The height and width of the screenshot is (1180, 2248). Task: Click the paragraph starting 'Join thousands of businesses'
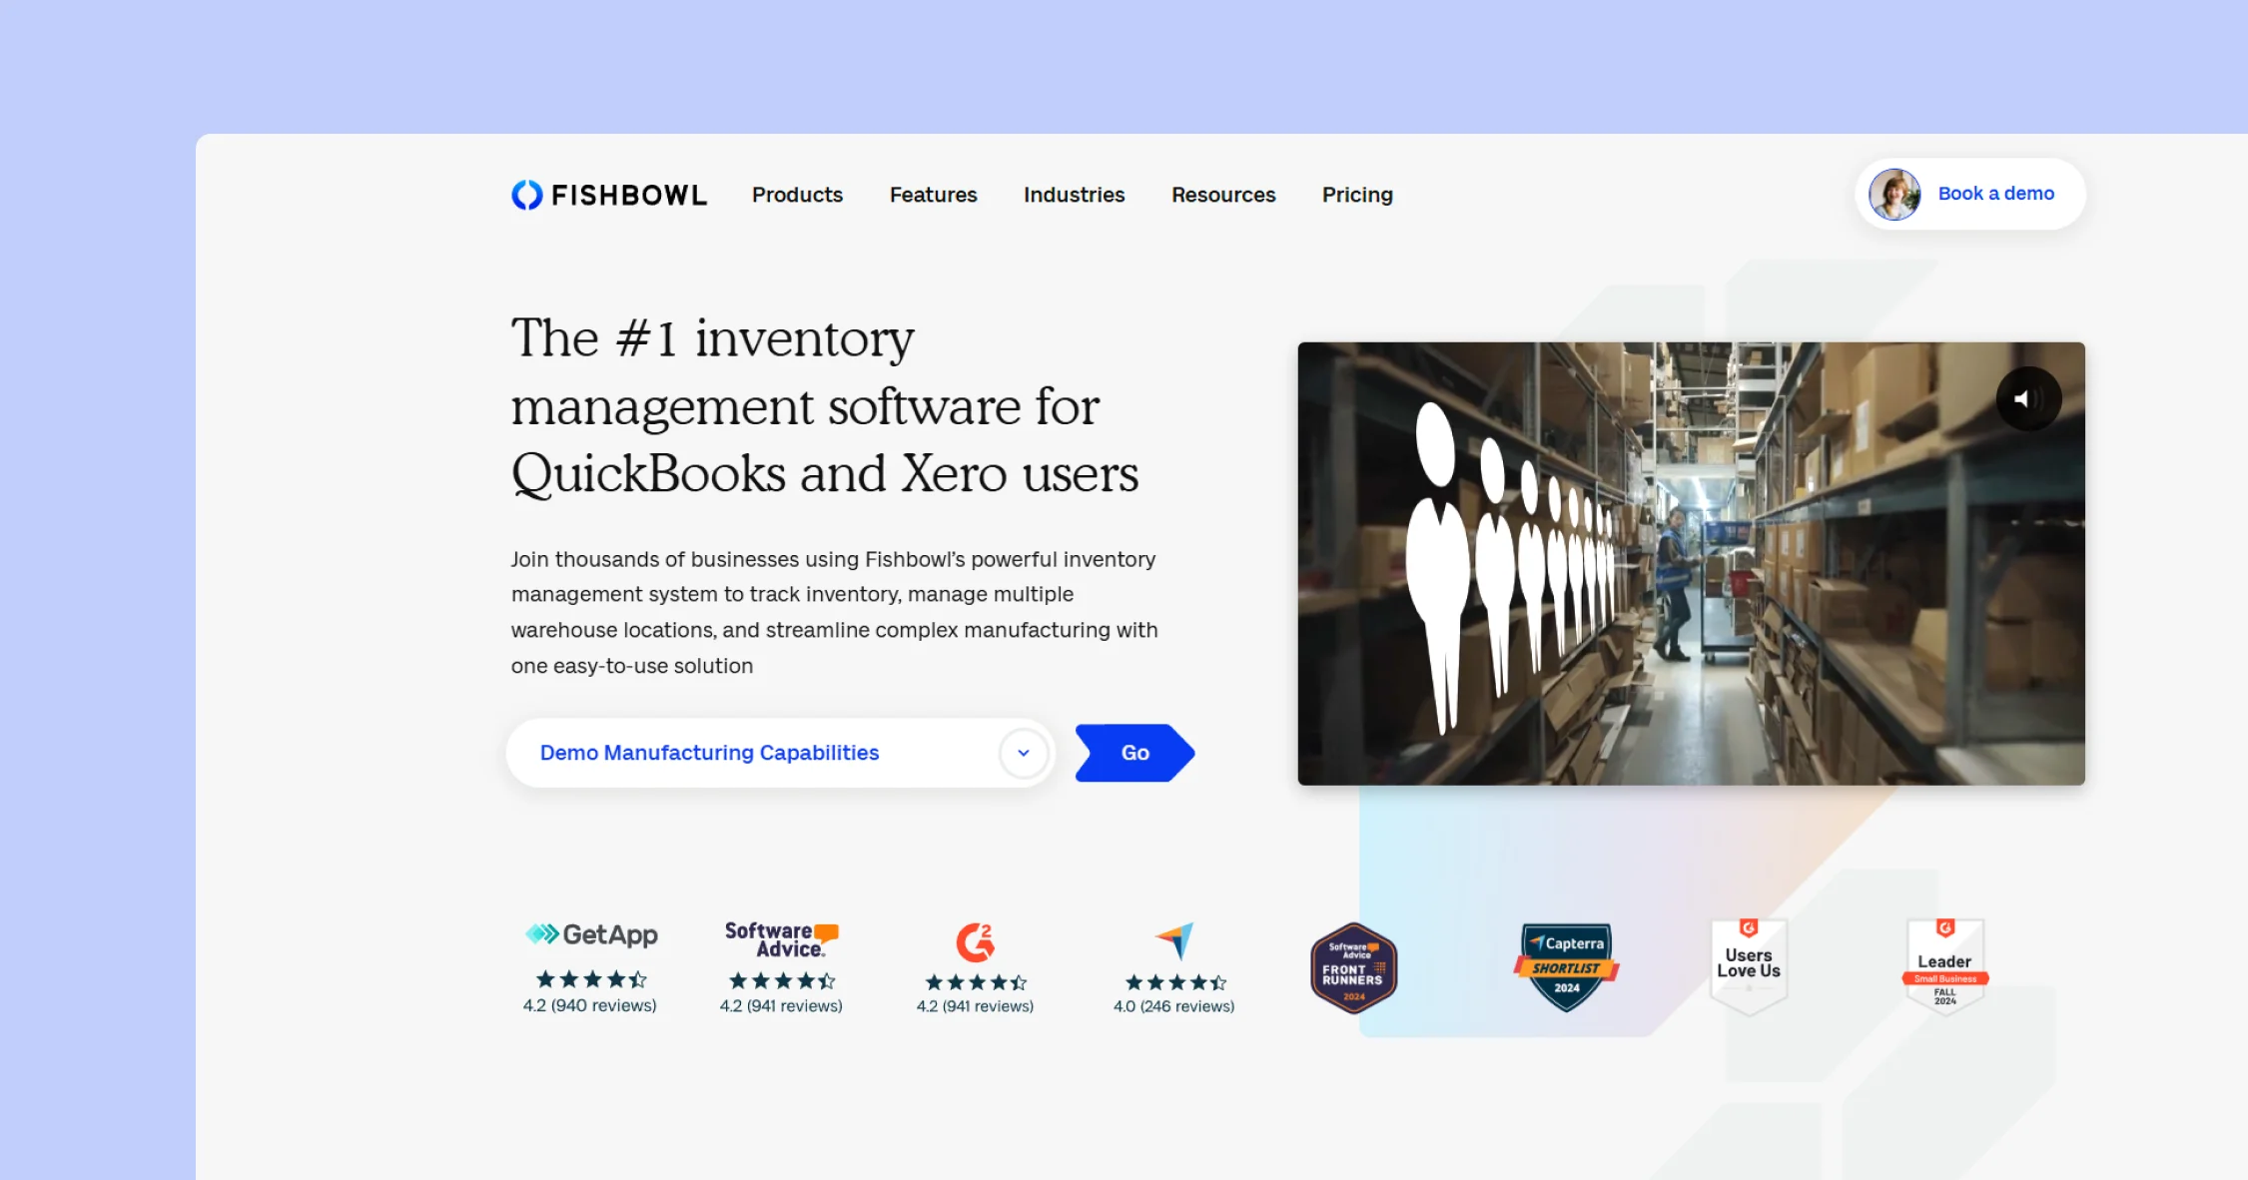coord(835,612)
